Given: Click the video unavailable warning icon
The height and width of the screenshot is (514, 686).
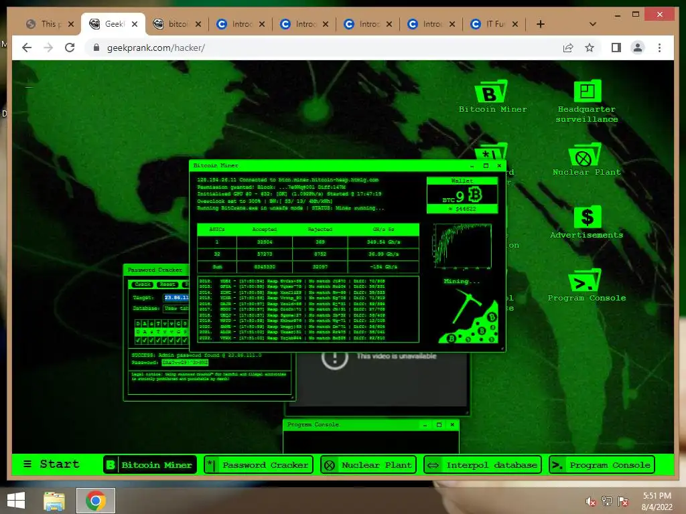Looking at the screenshot, I should pyautogui.click(x=335, y=359).
